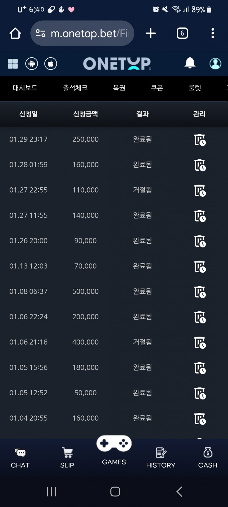Viewport: 228px width, 507px height.
Task: Open browser tab switcher showing 6
Action: click(182, 33)
